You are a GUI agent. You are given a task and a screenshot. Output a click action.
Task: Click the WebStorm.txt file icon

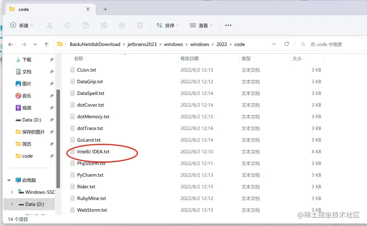point(72,210)
